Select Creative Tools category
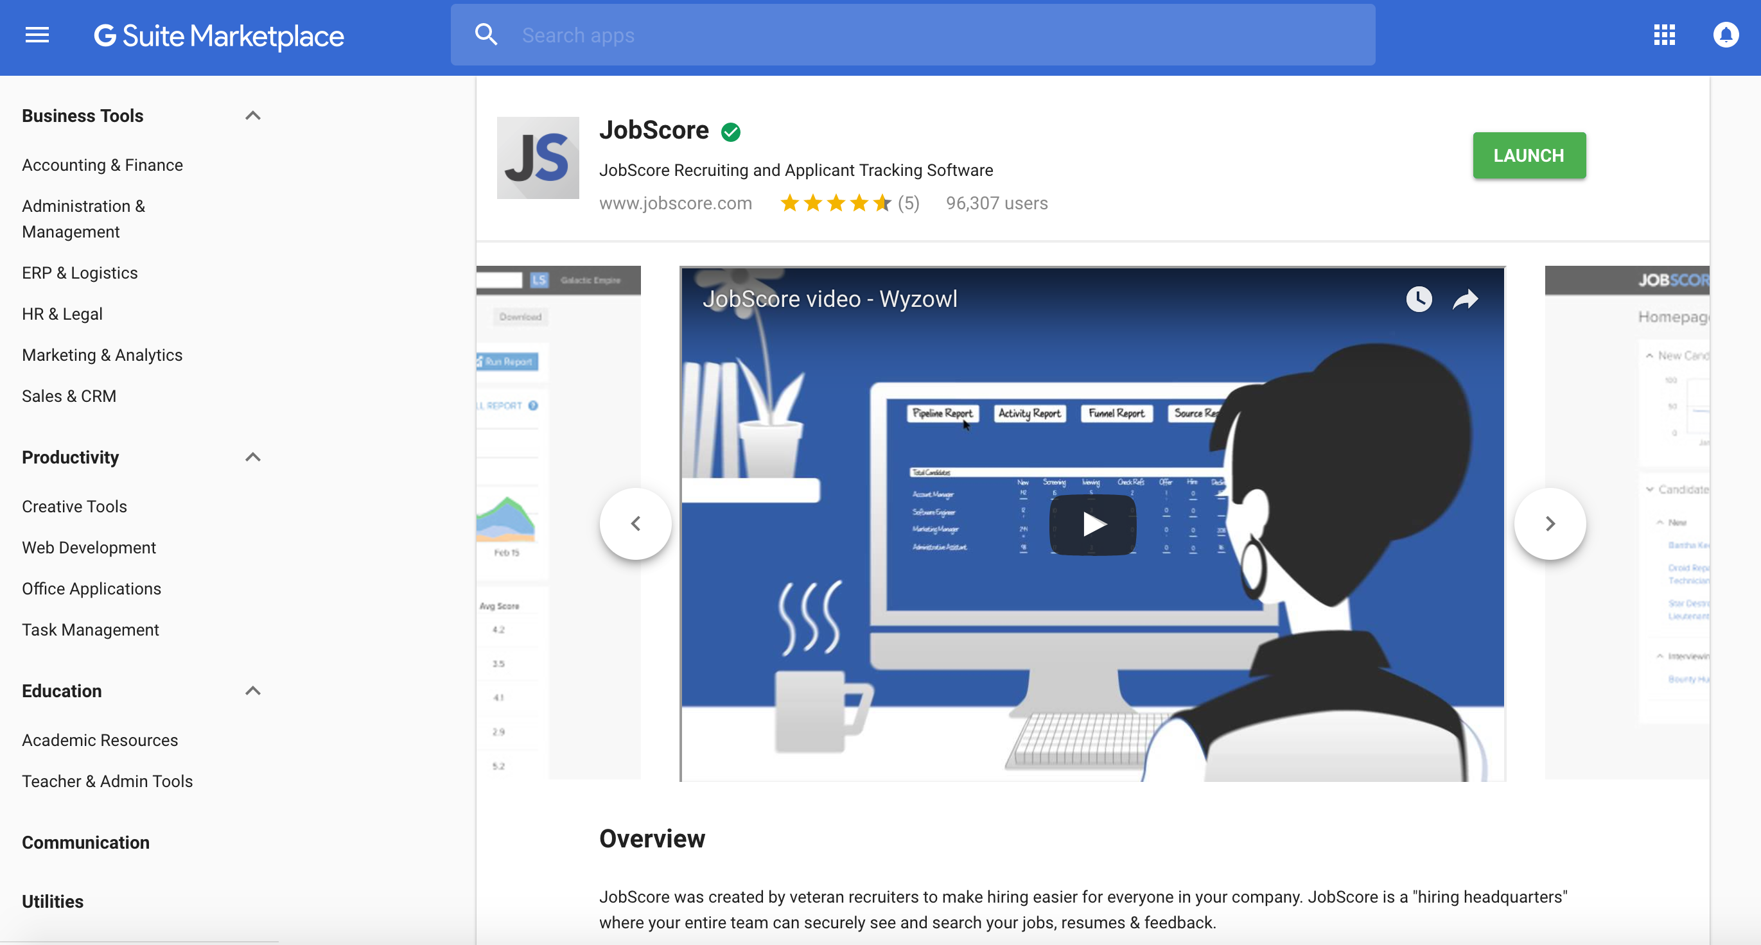Image resolution: width=1761 pixels, height=945 pixels. [x=74, y=507]
